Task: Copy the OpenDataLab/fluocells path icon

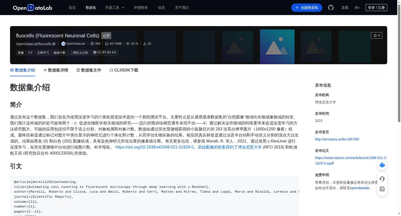Action: click(54, 44)
